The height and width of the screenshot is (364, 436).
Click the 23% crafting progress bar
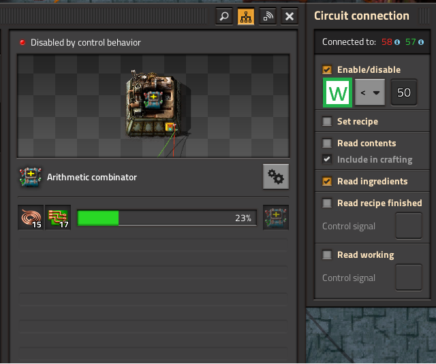pyautogui.click(x=167, y=218)
